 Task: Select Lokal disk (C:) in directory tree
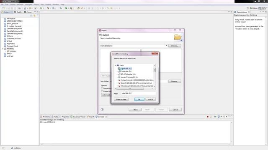point(126,68)
